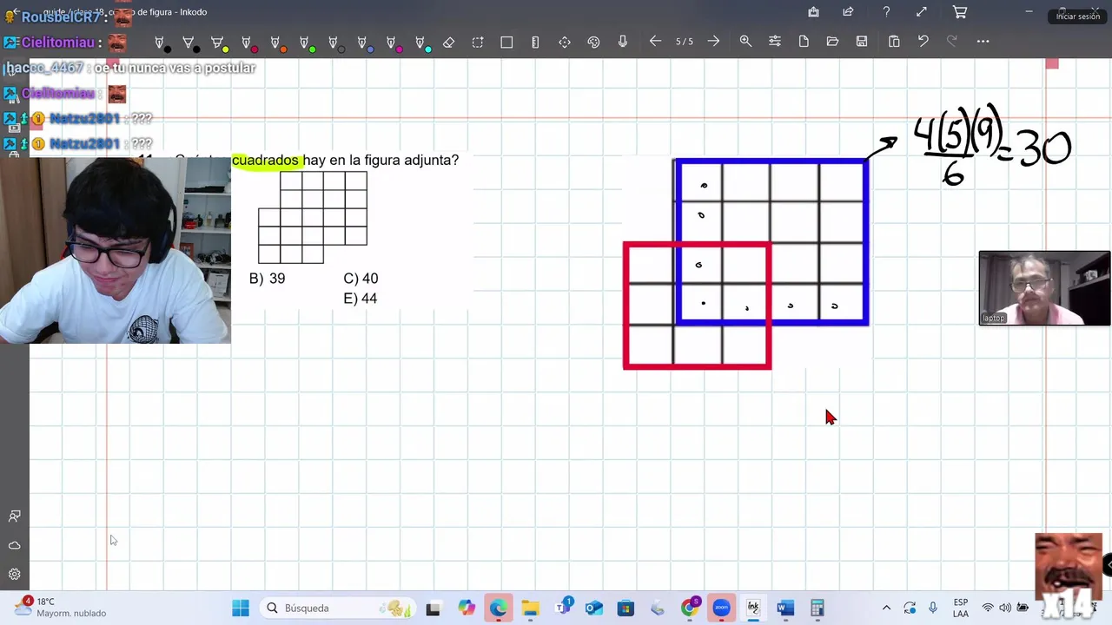Viewport: 1112px width, 625px height.
Task: Click the laptop webcam thumbnail
Action: 1044,288
